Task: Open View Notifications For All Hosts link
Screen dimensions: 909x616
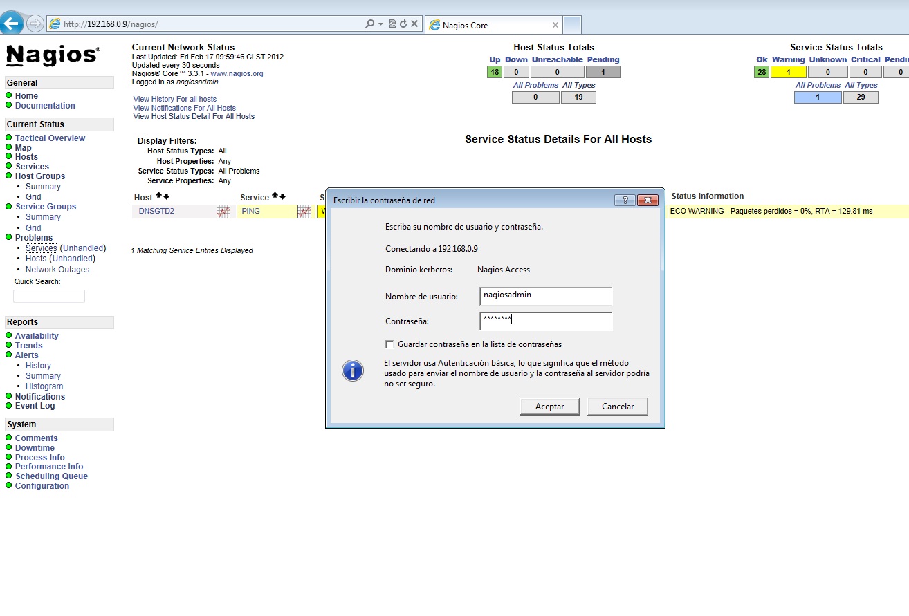Action: (x=184, y=108)
